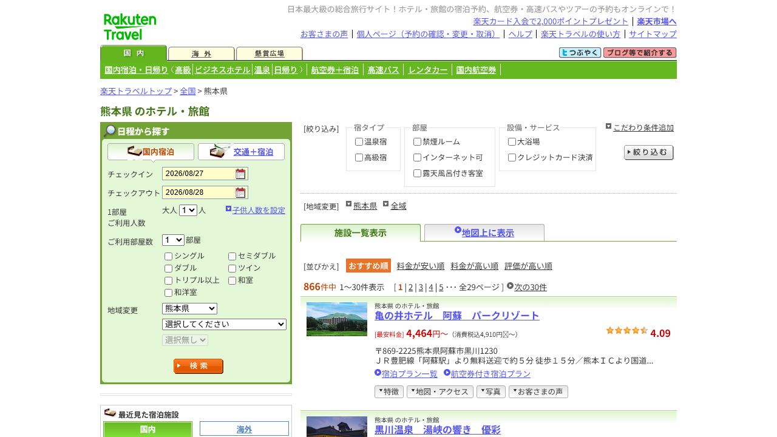The width and height of the screenshot is (777, 437).
Task: Sort by 料金が安い順
Action: tap(421, 266)
